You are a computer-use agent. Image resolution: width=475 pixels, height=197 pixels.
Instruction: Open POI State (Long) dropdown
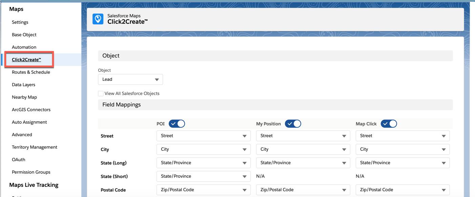pos(204,163)
